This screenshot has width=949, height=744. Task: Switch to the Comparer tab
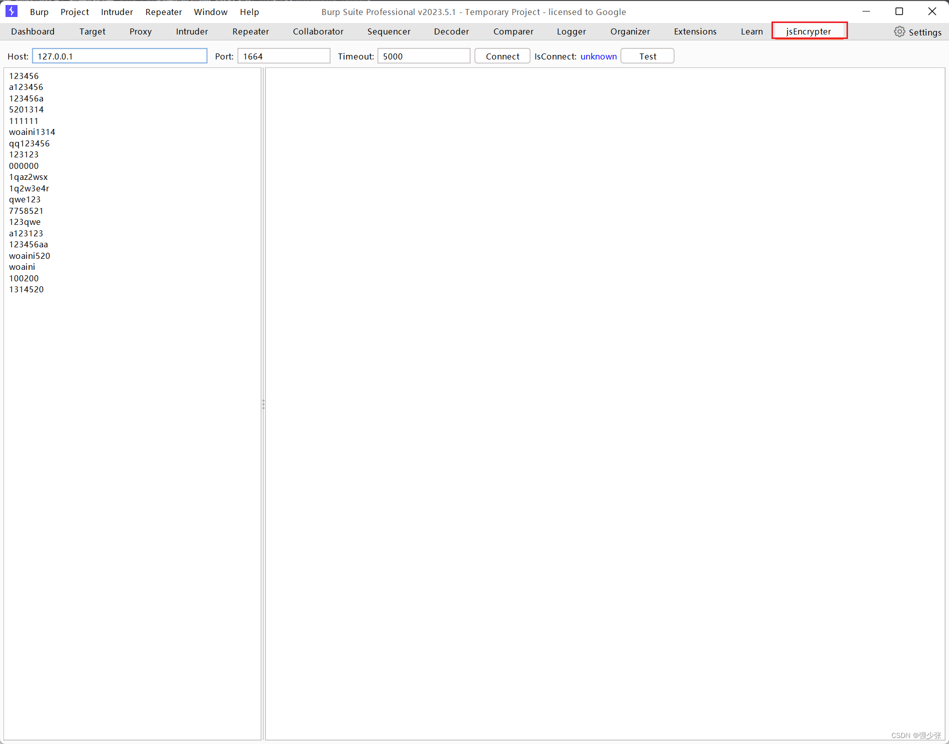pos(513,31)
